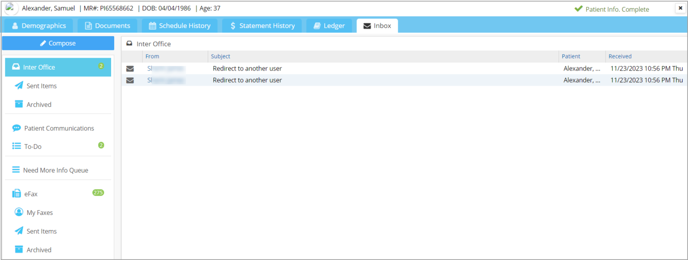
Task: Select the Sent Items paper-plane icon
Action: (x=18, y=85)
